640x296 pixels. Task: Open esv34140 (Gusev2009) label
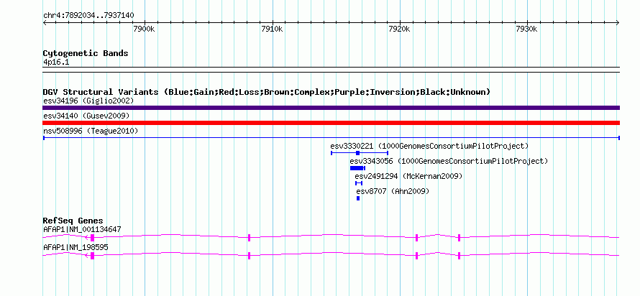[86, 116]
